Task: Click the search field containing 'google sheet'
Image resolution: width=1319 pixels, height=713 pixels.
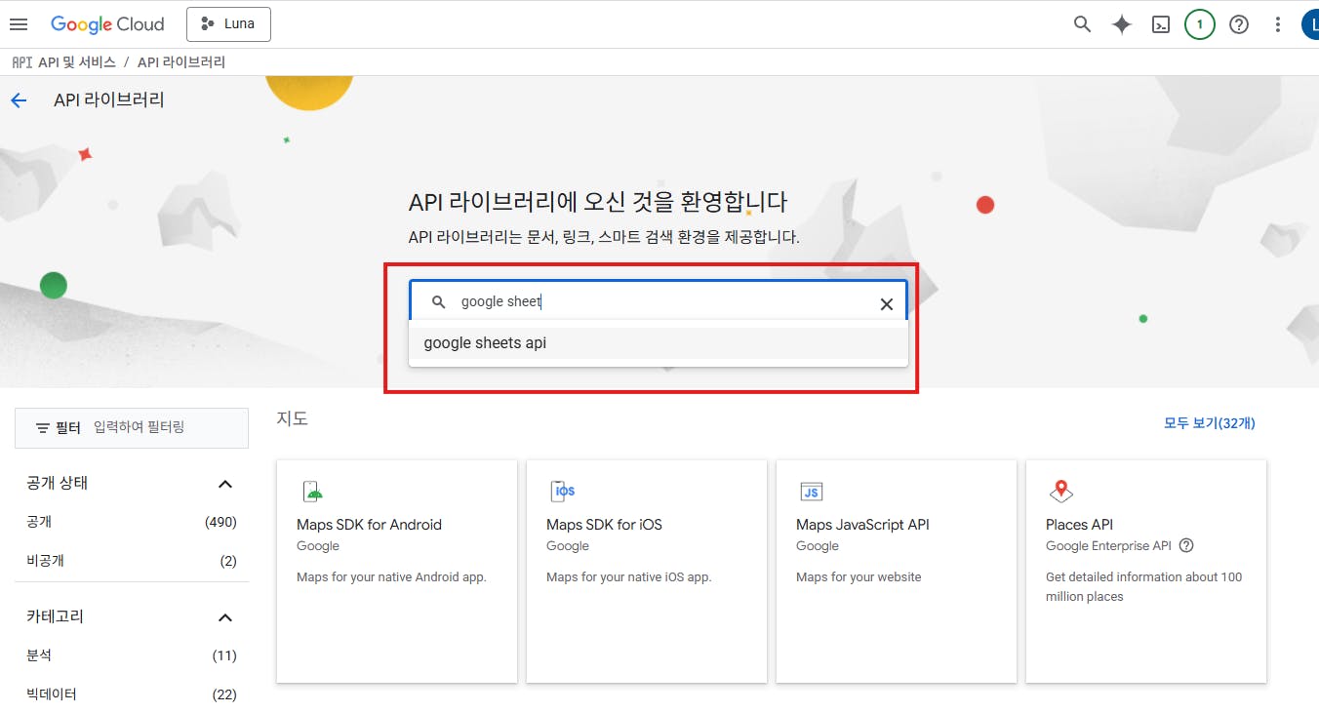Action: [x=659, y=302]
